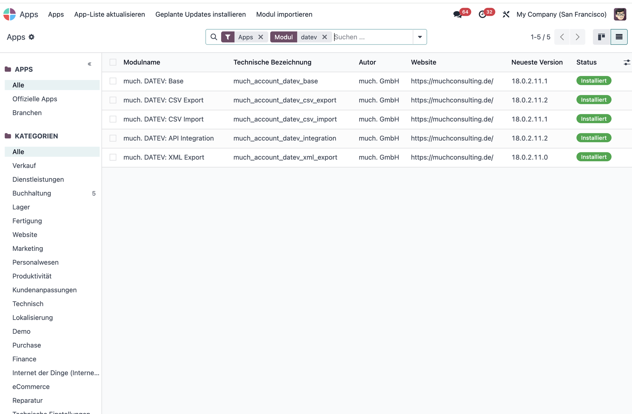632x414 pixels.
Task: Click the gear icon next to Apps title
Action: point(32,37)
